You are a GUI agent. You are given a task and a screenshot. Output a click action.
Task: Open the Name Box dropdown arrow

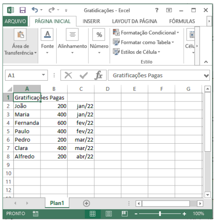point(43,75)
